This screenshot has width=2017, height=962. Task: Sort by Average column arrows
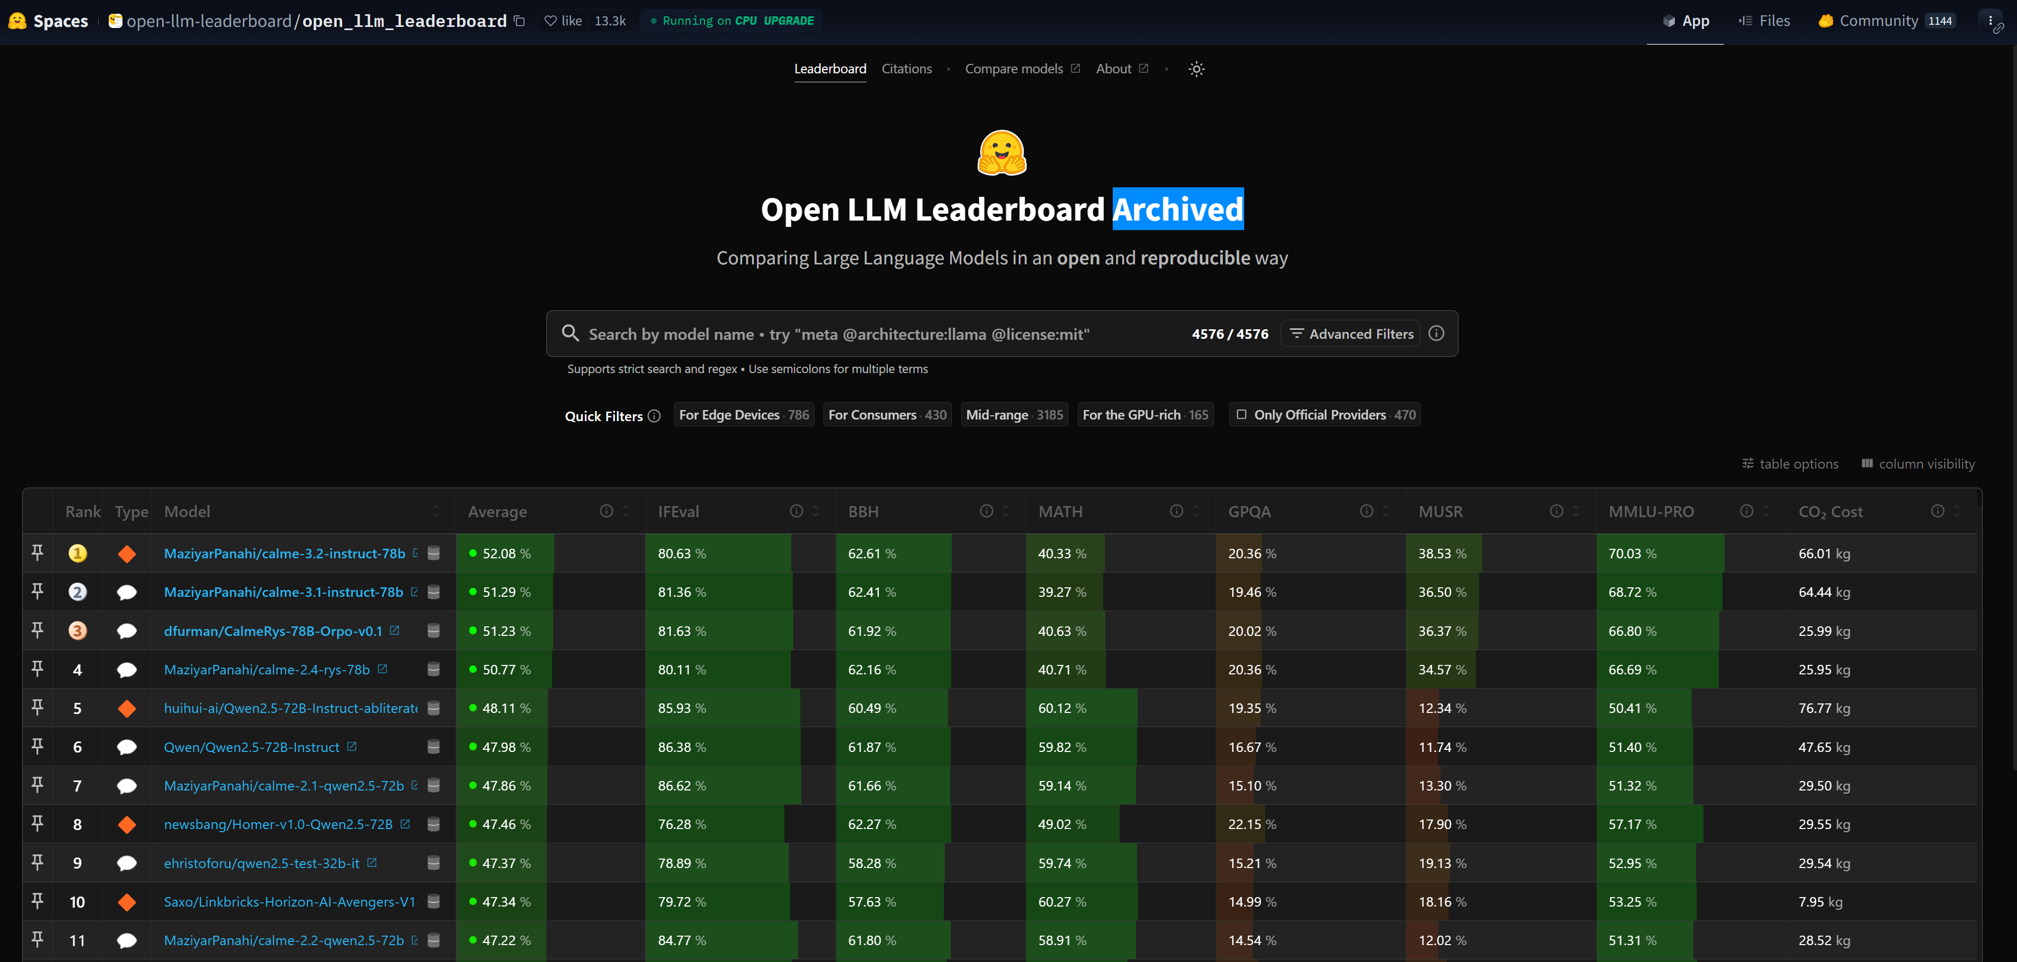pos(626,511)
